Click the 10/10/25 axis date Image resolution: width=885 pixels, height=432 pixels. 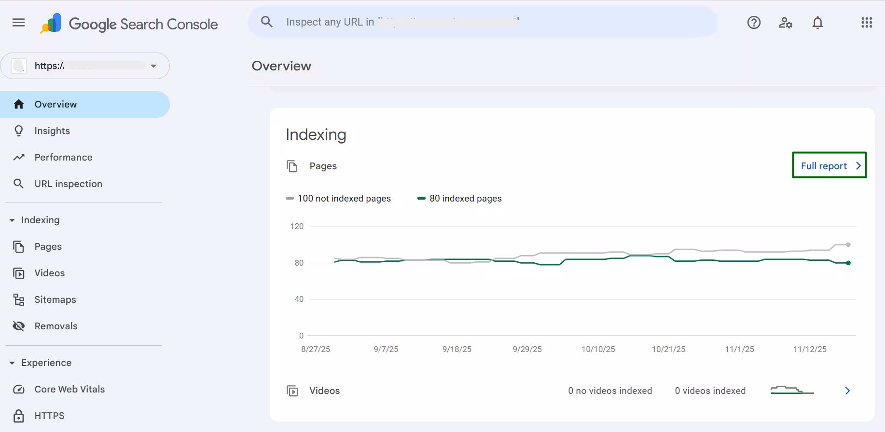598,349
